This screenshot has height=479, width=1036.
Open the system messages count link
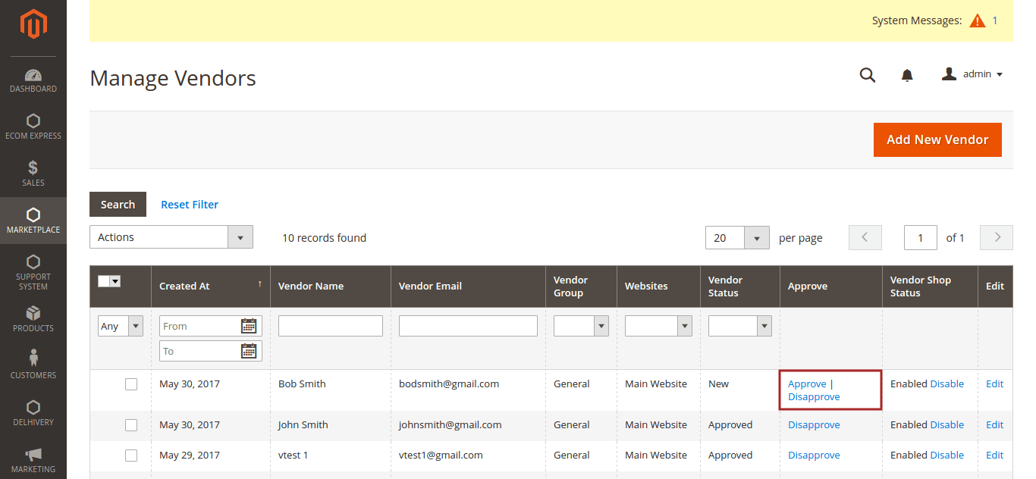click(x=995, y=20)
